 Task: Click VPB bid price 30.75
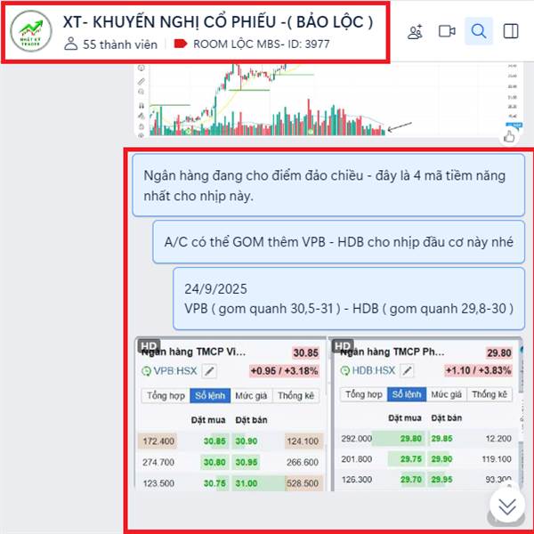214,483
